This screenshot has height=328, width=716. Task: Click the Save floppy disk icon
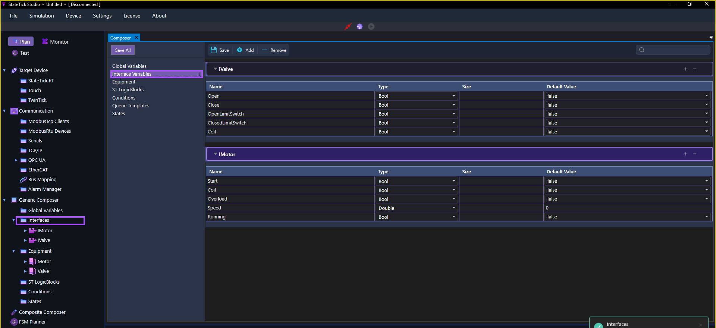[214, 50]
